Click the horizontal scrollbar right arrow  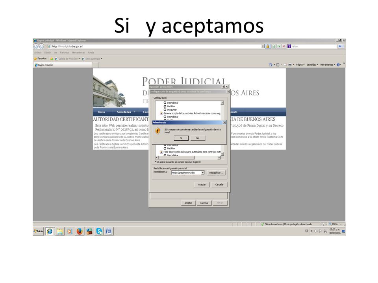point(219,157)
